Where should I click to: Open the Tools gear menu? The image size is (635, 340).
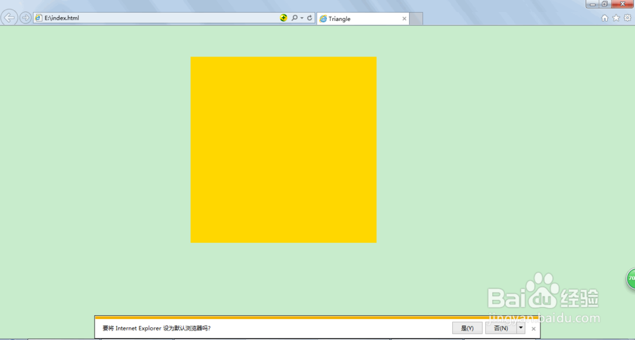[x=627, y=18]
